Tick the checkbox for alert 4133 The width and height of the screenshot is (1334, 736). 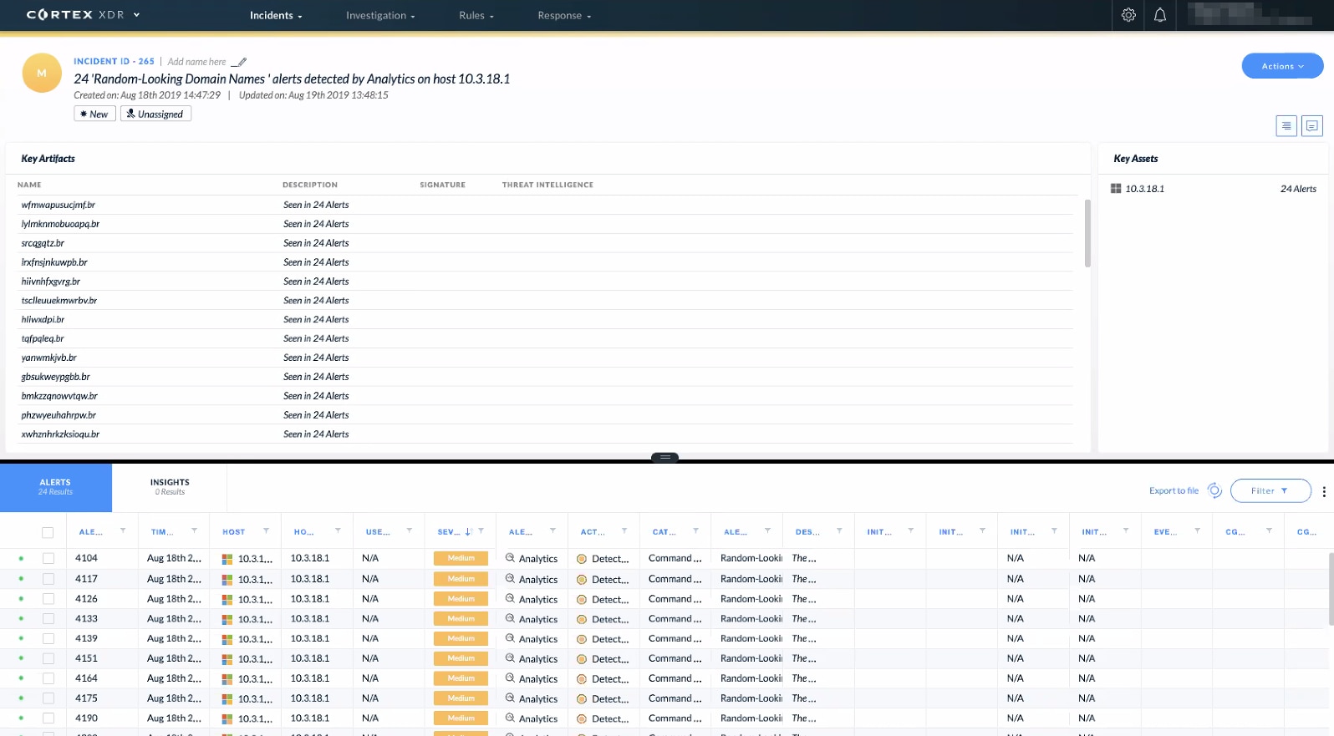(x=48, y=619)
